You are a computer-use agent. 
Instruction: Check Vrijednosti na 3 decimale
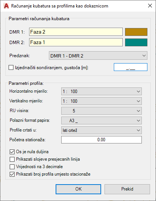click(x=12, y=167)
